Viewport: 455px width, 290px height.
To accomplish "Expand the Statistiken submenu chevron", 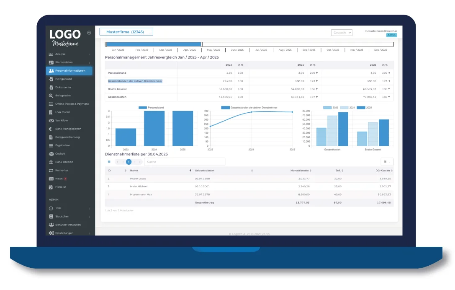I will pos(90,217).
